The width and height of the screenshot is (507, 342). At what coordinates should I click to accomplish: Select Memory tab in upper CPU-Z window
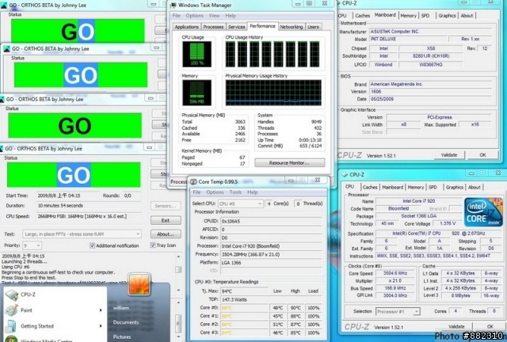(x=409, y=16)
